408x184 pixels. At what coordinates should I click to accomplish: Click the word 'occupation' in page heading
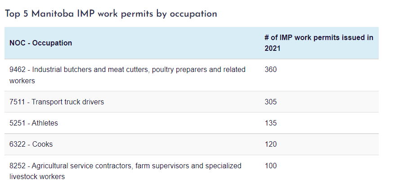[x=193, y=14]
